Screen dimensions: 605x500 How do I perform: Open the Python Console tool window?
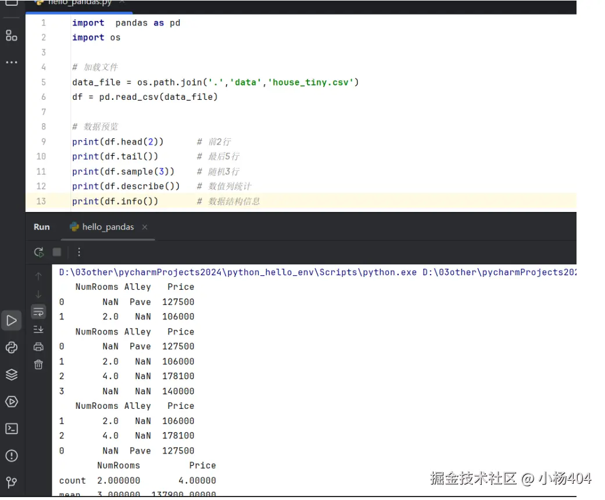point(12,348)
